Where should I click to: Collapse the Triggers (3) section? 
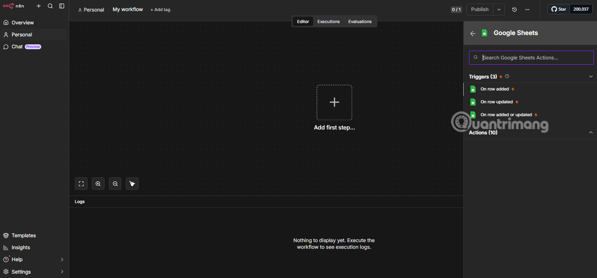[591, 77]
